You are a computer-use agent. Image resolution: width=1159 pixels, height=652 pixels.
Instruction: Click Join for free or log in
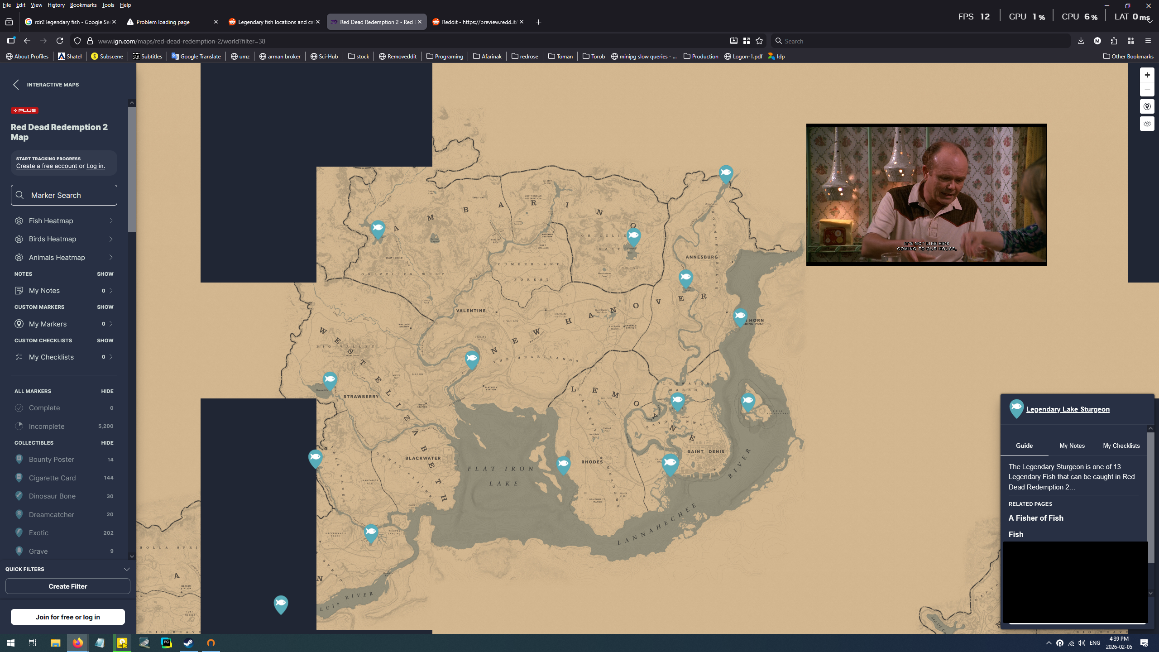(x=67, y=617)
